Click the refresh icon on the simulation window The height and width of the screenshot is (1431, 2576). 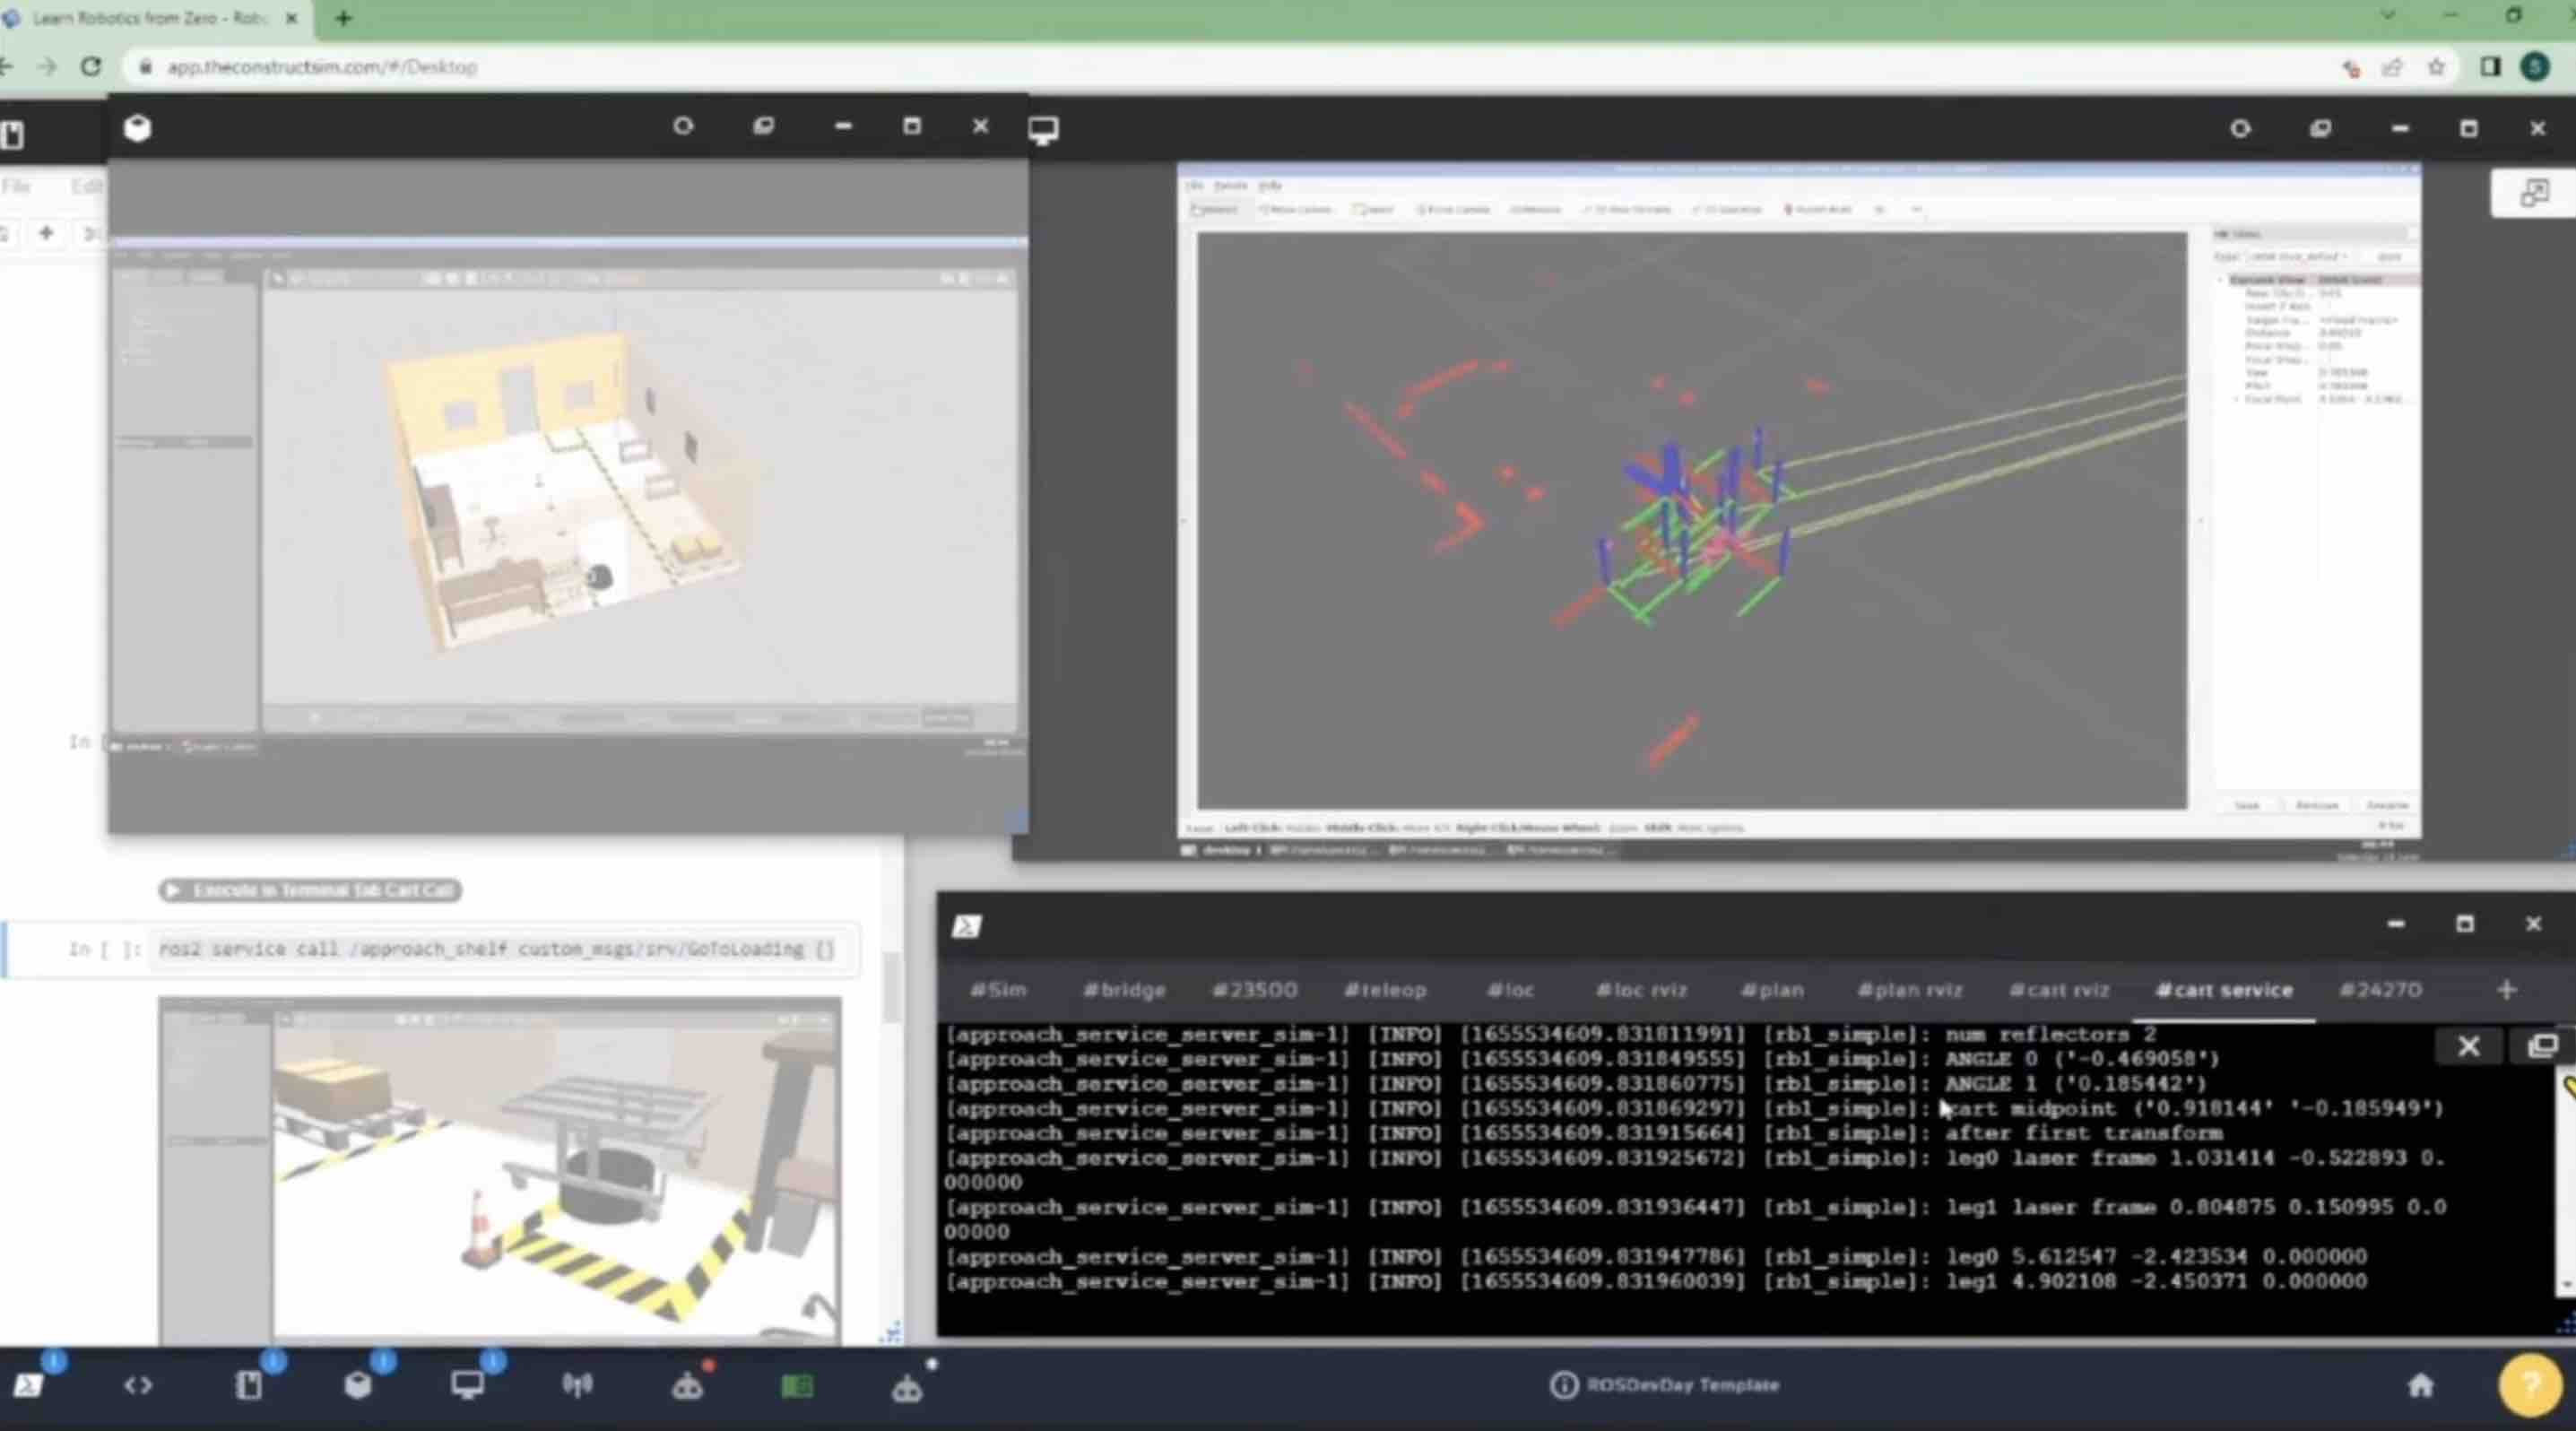(x=683, y=126)
